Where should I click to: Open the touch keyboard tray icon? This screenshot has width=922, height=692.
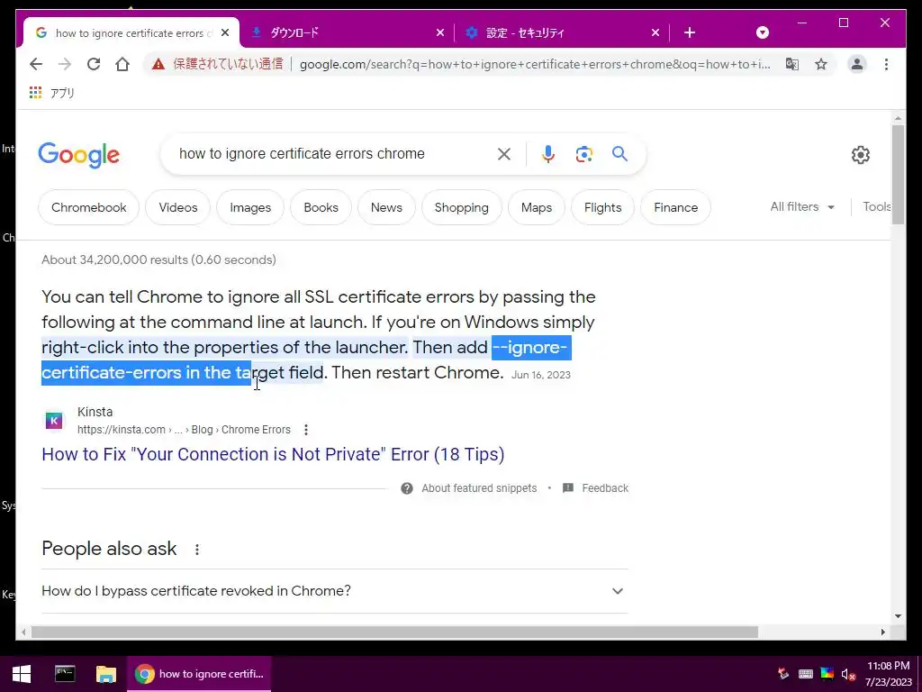(806, 674)
